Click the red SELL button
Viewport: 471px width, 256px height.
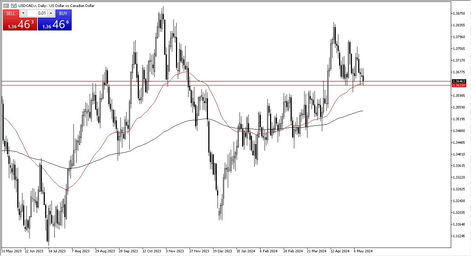[x=10, y=13]
